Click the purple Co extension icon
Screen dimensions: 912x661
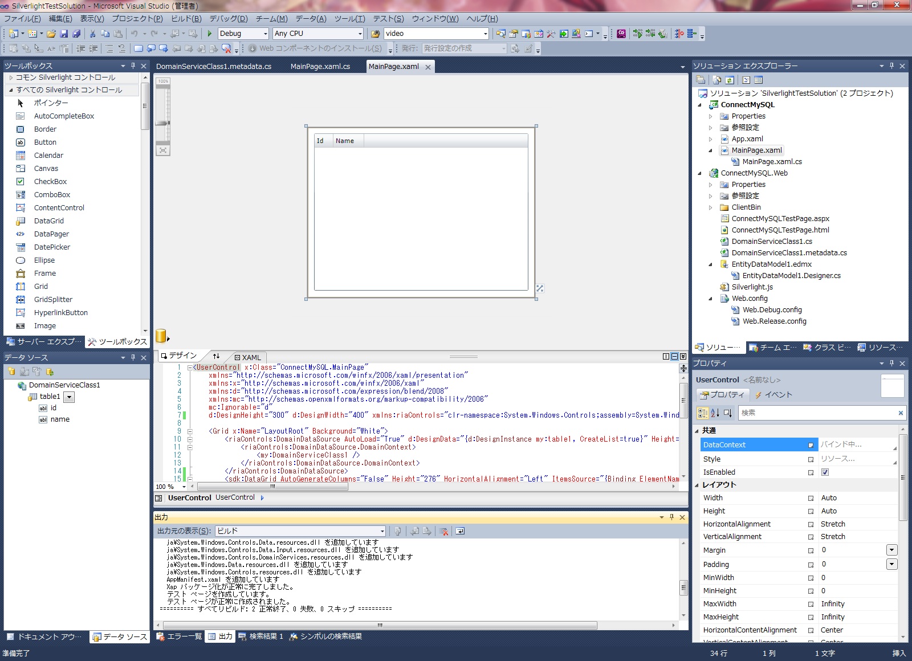pos(621,34)
